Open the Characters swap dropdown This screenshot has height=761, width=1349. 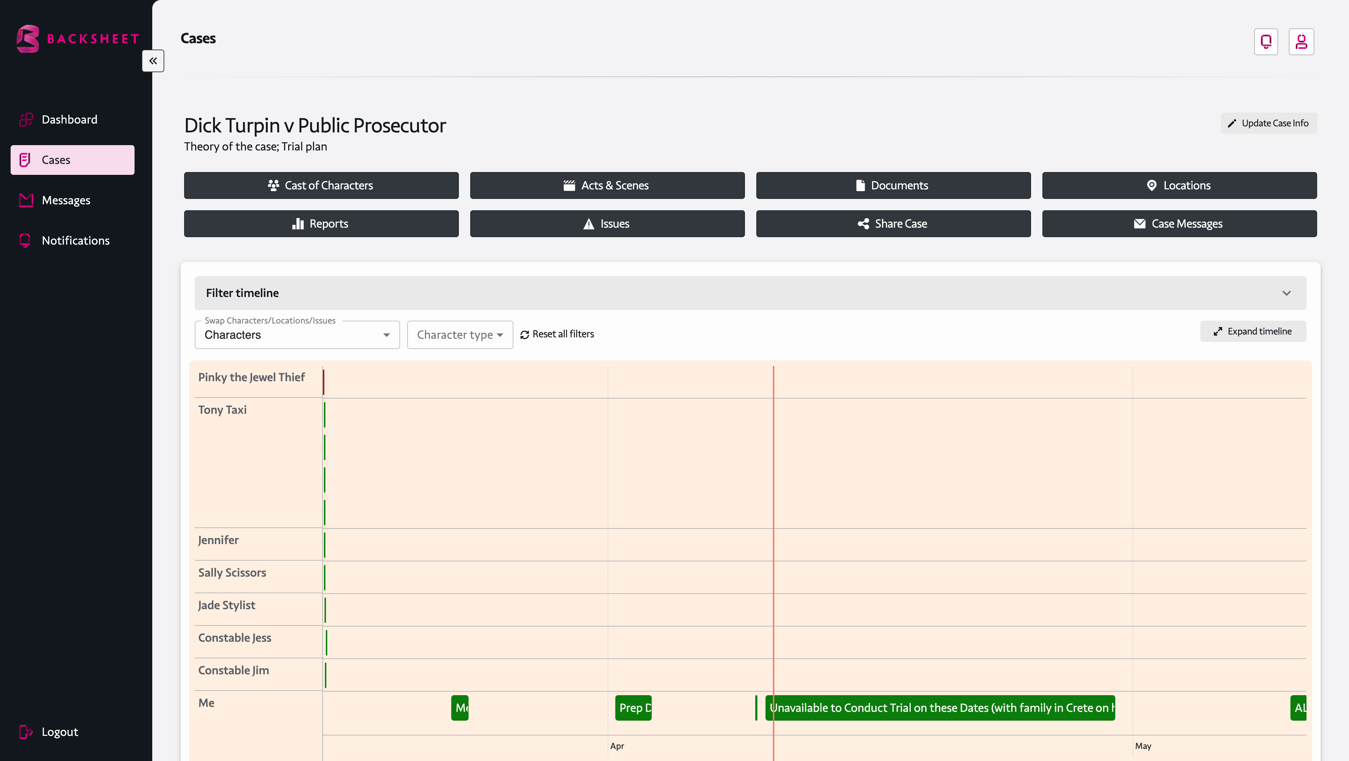(x=297, y=335)
